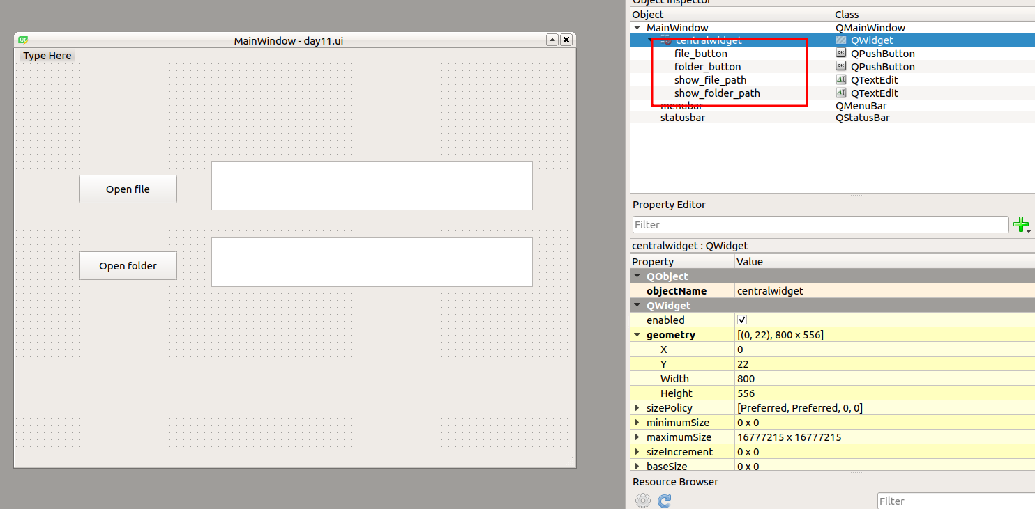
Task: Collapse the MainWindow tree node
Action: 637,28
